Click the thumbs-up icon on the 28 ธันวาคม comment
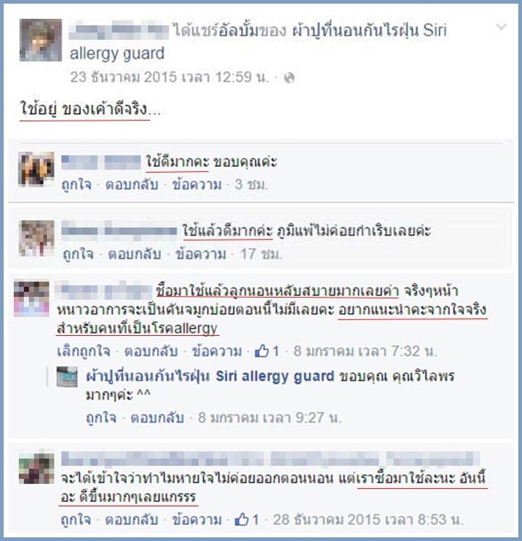The width and height of the screenshot is (522, 541). click(x=241, y=519)
